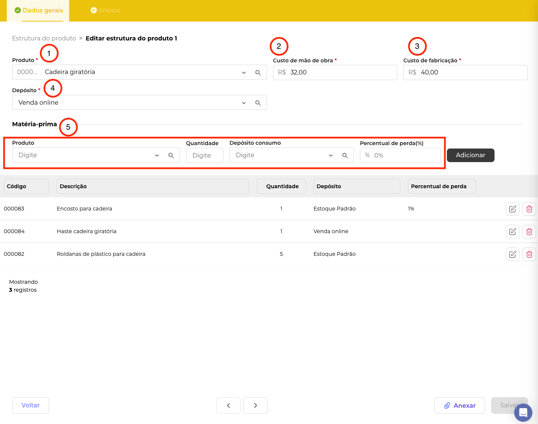This screenshot has height=424, width=538.
Task: Open the chat support bubble
Action: (523, 413)
